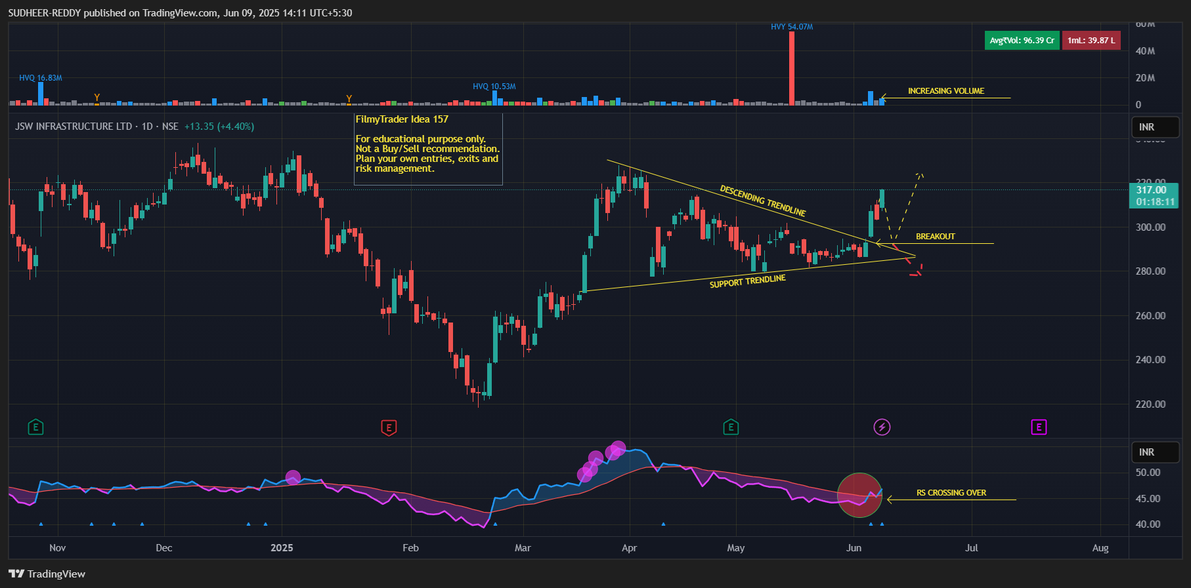The height and width of the screenshot is (588, 1191).
Task: Click the 2025 label on time axis
Action: click(x=282, y=548)
